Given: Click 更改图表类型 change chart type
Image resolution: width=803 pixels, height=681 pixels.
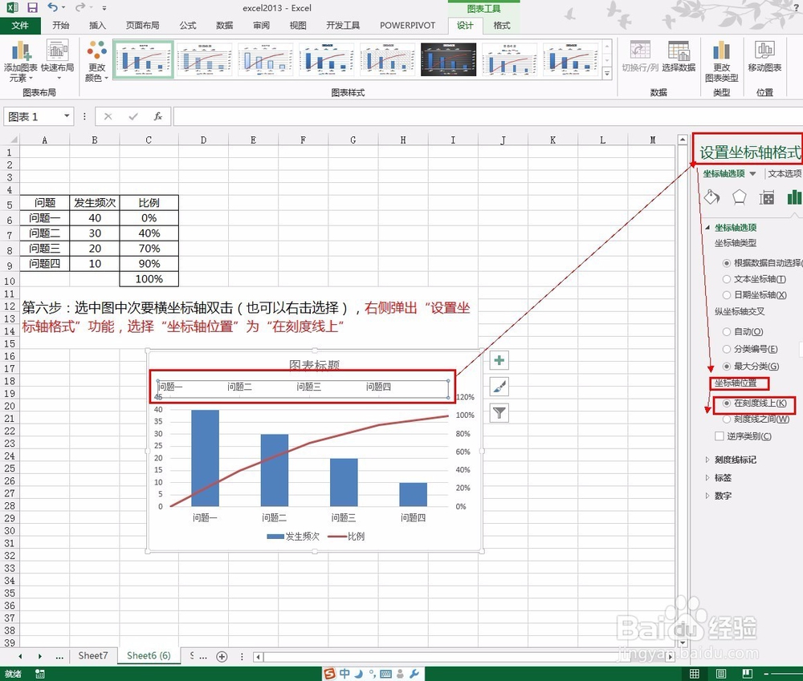Looking at the screenshot, I should (x=722, y=61).
